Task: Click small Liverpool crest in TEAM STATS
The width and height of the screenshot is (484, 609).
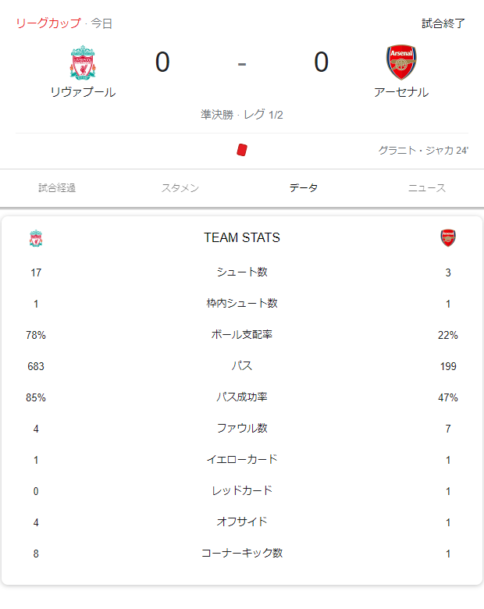Action: [36, 238]
